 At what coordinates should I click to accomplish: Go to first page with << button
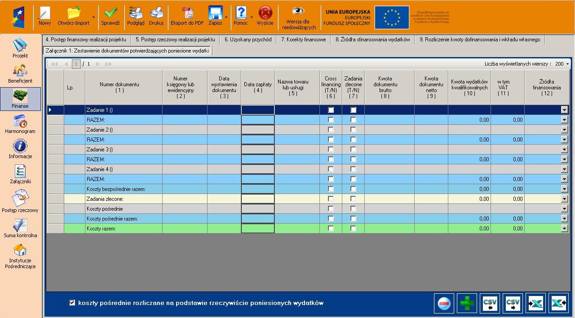(55, 64)
